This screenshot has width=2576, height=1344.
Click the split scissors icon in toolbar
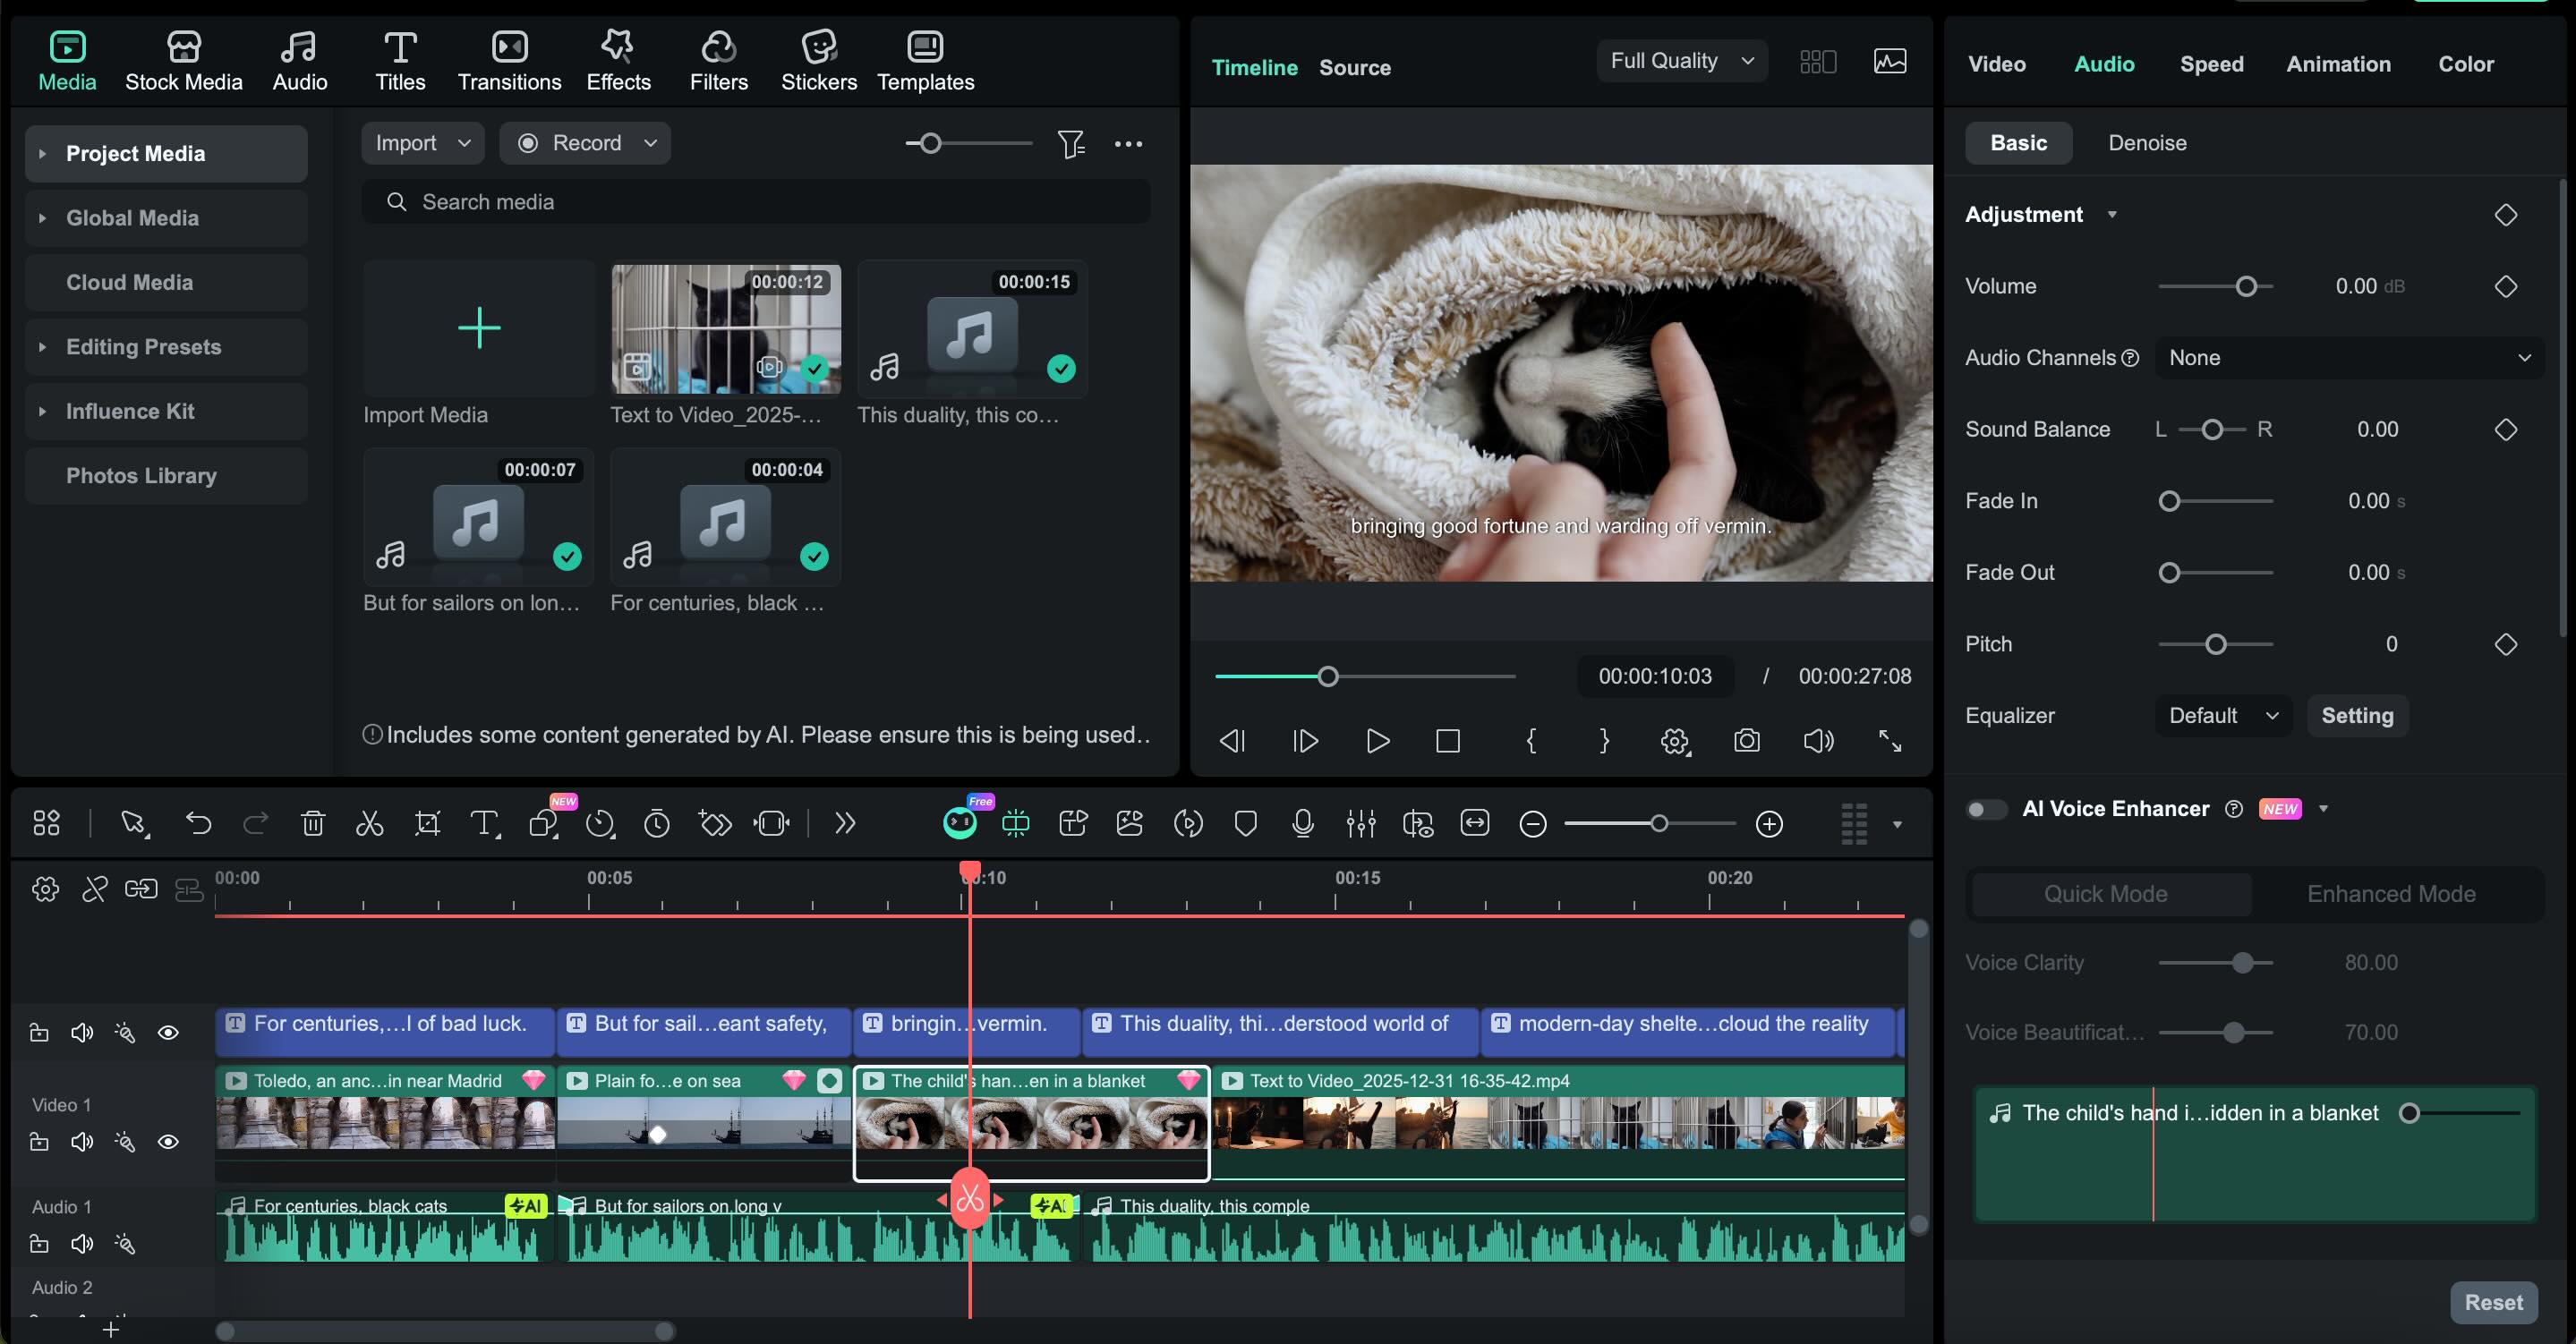coord(369,824)
